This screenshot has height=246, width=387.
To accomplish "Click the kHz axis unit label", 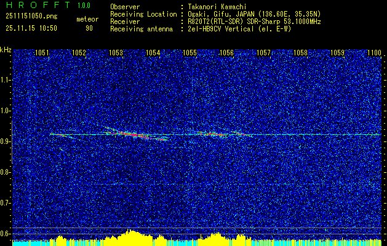I will click(6, 50).
